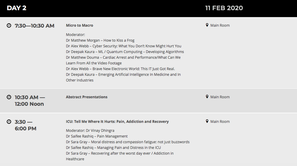This screenshot has width=297, height=166.
Task: Select the DAY 2 header label
Action: tap(17, 8)
